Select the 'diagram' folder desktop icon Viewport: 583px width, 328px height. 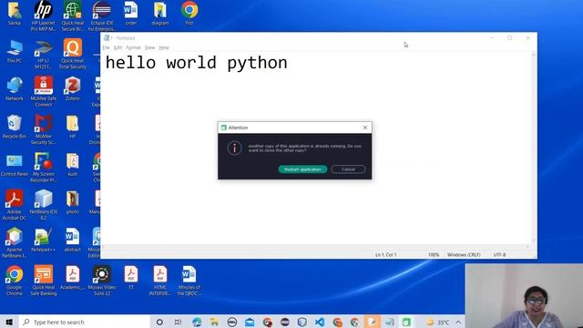(x=160, y=14)
